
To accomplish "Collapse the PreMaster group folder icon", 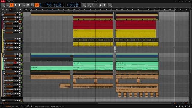I will 3,15.
